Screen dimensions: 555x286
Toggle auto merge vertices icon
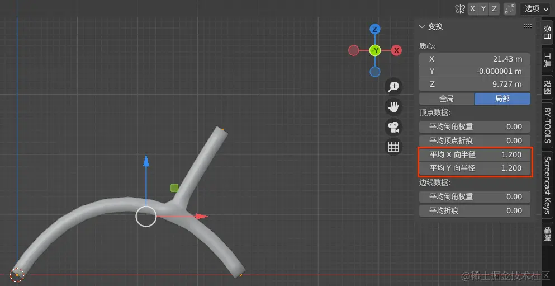pos(510,9)
